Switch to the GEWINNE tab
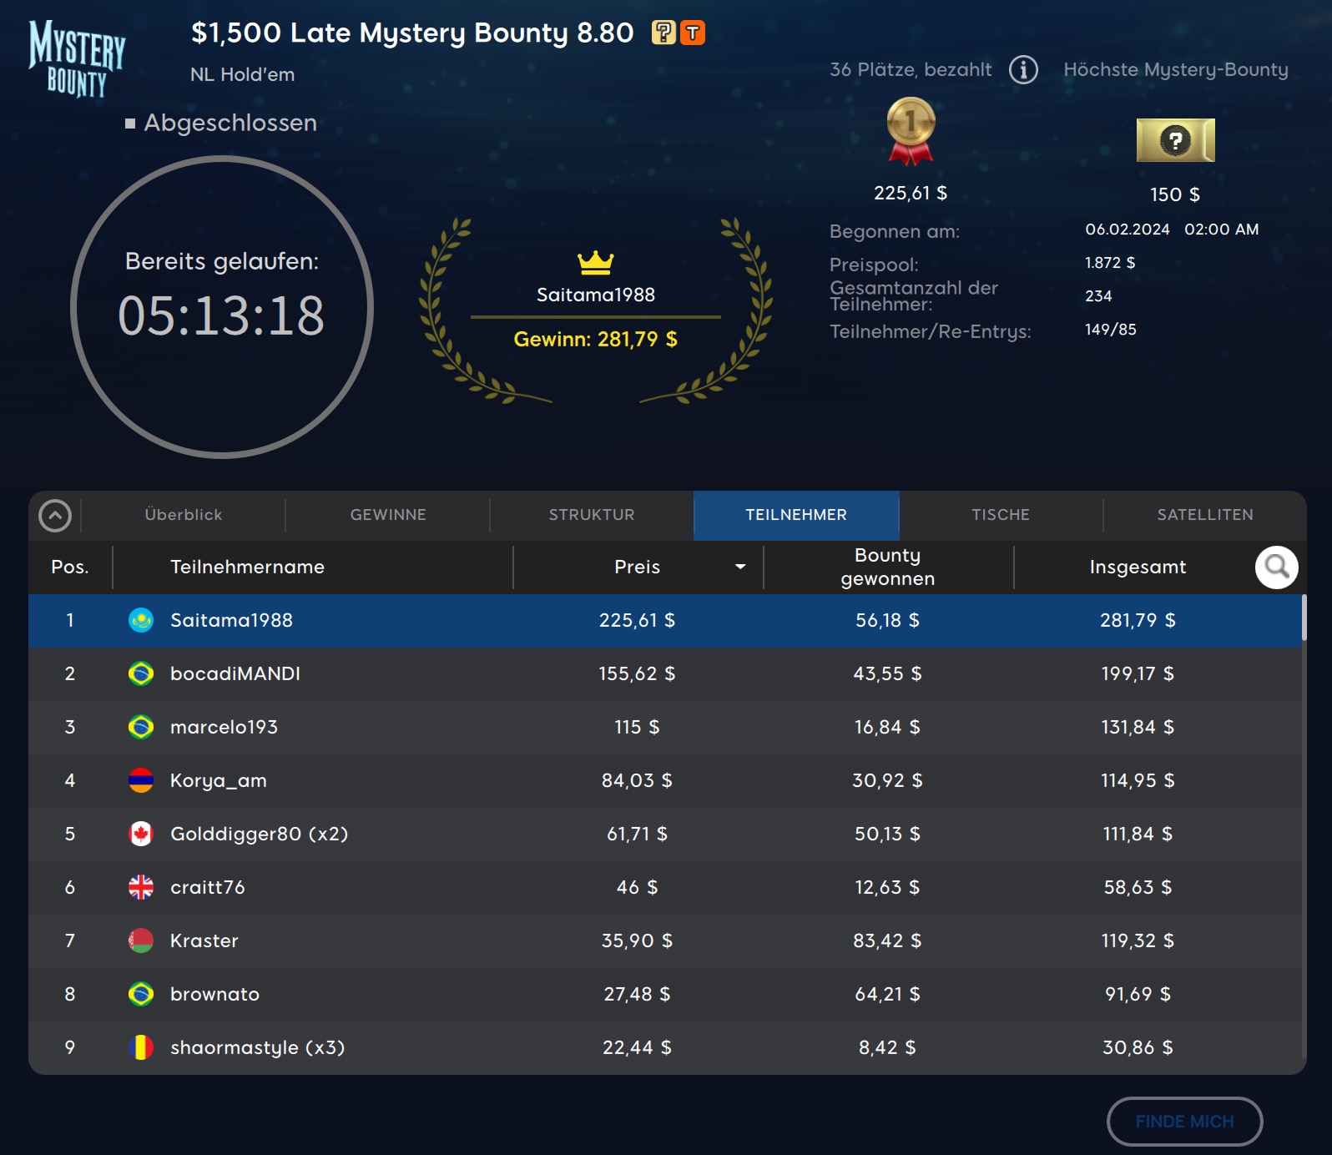The height and width of the screenshot is (1155, 1332). [x=388, y=515]
